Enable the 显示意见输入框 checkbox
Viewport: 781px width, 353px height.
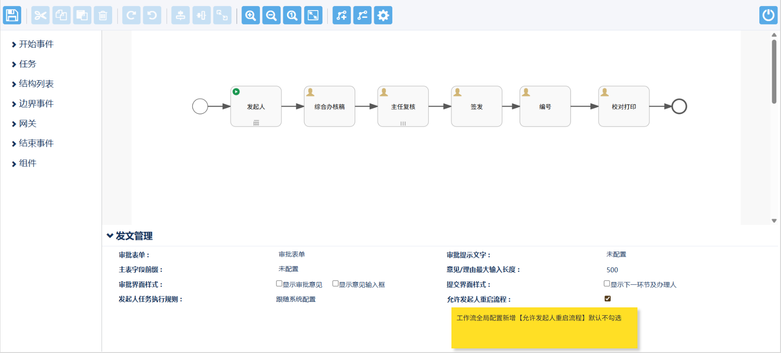[x=336, y=284]
